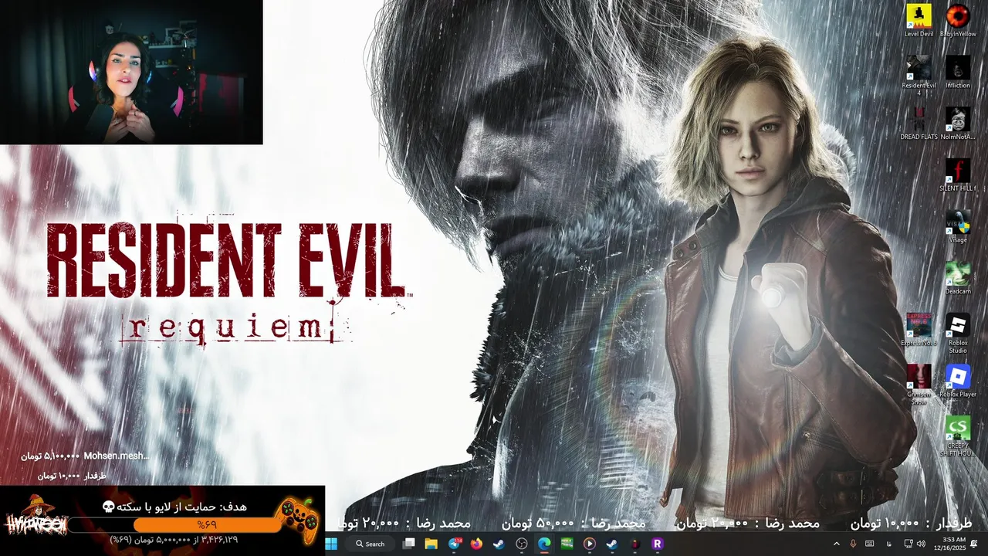Launch Firefox from the taskbar
This screenshot has height=556, width=988.
point(476,544)
